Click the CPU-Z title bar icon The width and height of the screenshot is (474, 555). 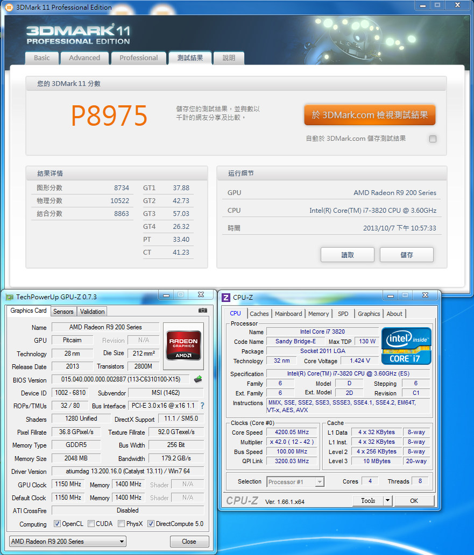pos(226,297)
